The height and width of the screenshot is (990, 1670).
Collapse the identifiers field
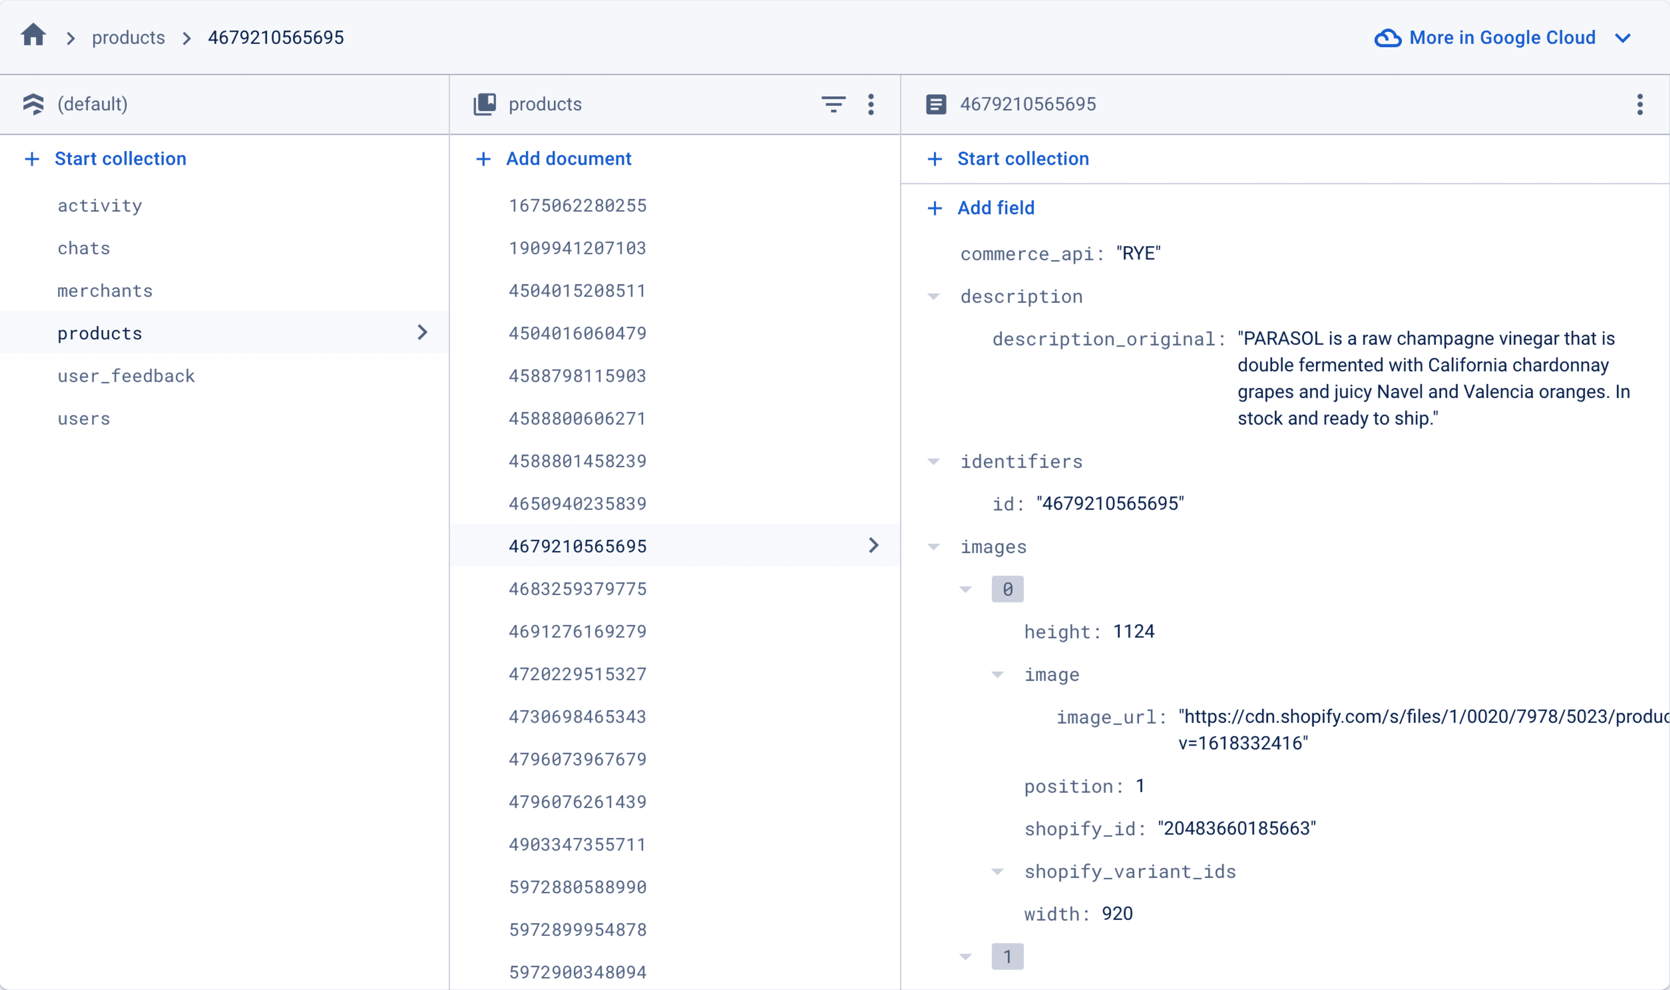point(934,462)
